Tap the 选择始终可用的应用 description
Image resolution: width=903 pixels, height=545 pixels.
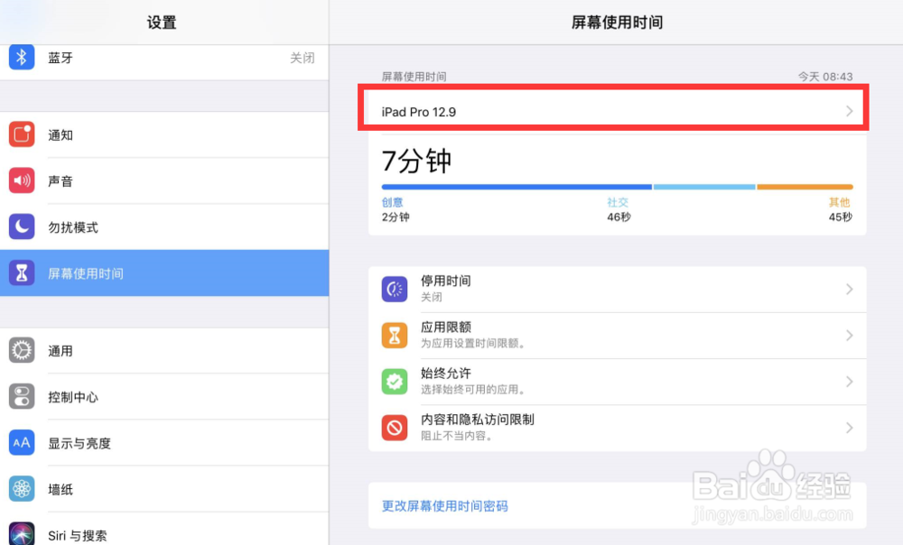pos(473,390)
